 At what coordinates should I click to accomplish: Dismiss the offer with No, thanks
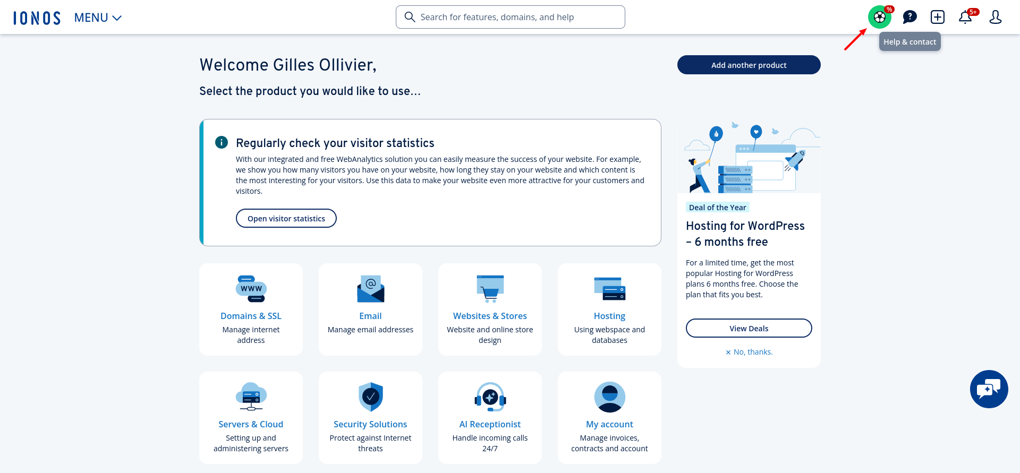click(749, 352)
